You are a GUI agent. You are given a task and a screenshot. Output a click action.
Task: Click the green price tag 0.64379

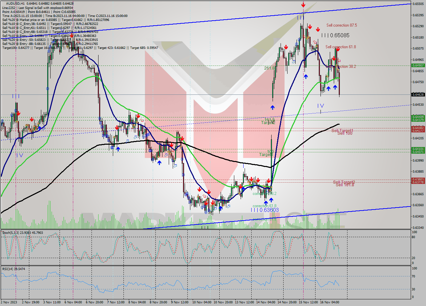418,120
